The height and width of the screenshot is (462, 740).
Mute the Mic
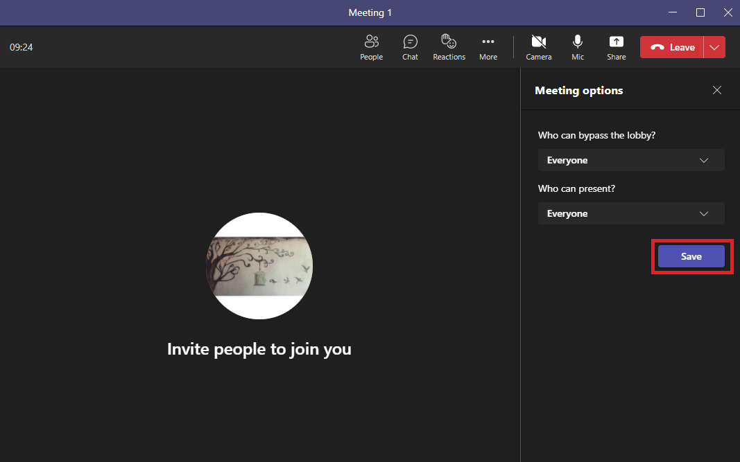[578, 47]
